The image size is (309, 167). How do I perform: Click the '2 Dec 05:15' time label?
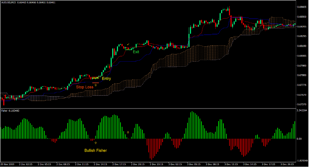click(x=44, y=164)
